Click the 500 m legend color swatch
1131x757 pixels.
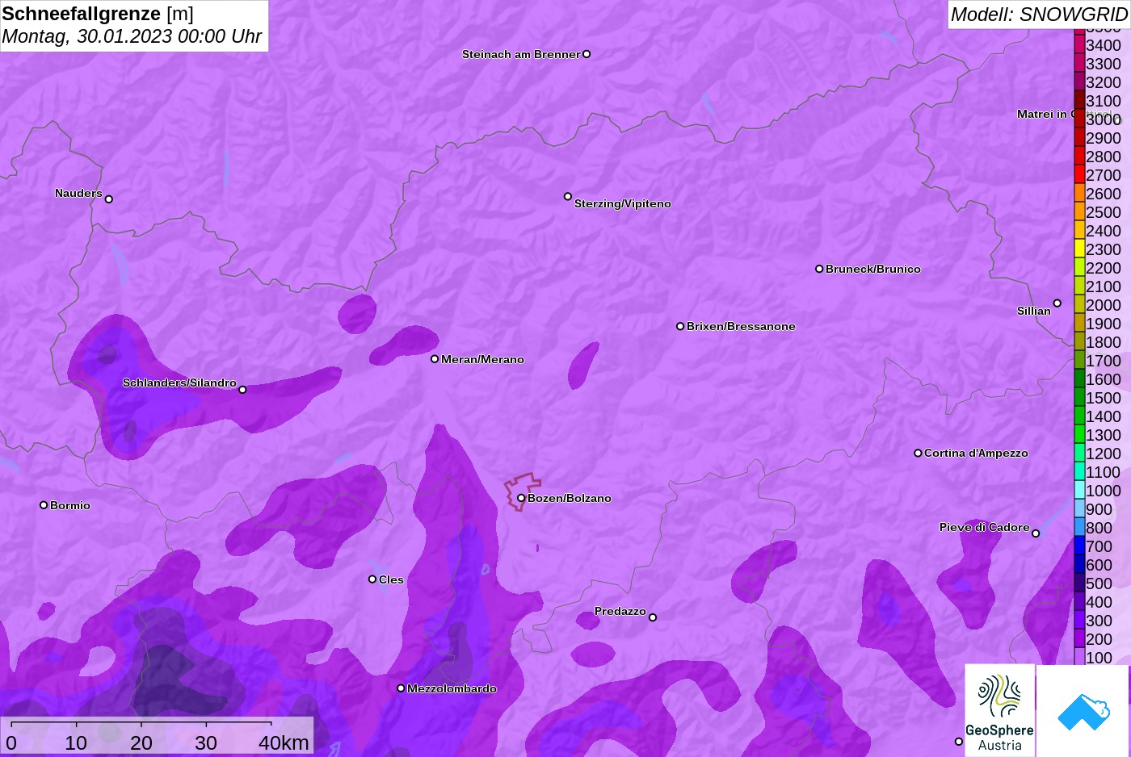coord(1079,583)
